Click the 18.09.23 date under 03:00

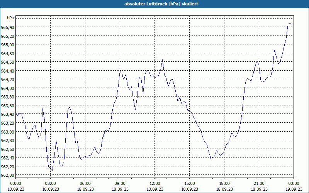pyautogui.click(x=51, y=189)
